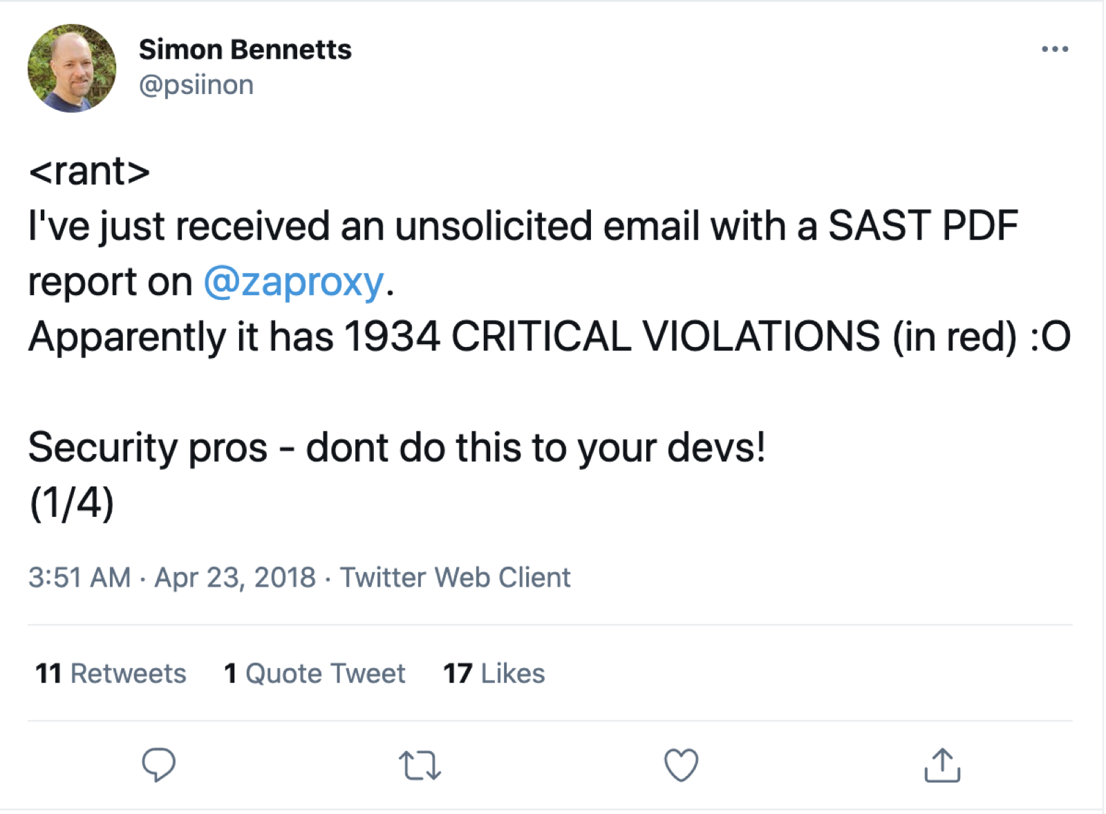View the 11 Retweets list
Viewport: 1106px width, 814px height.
(x=111, y=674)
